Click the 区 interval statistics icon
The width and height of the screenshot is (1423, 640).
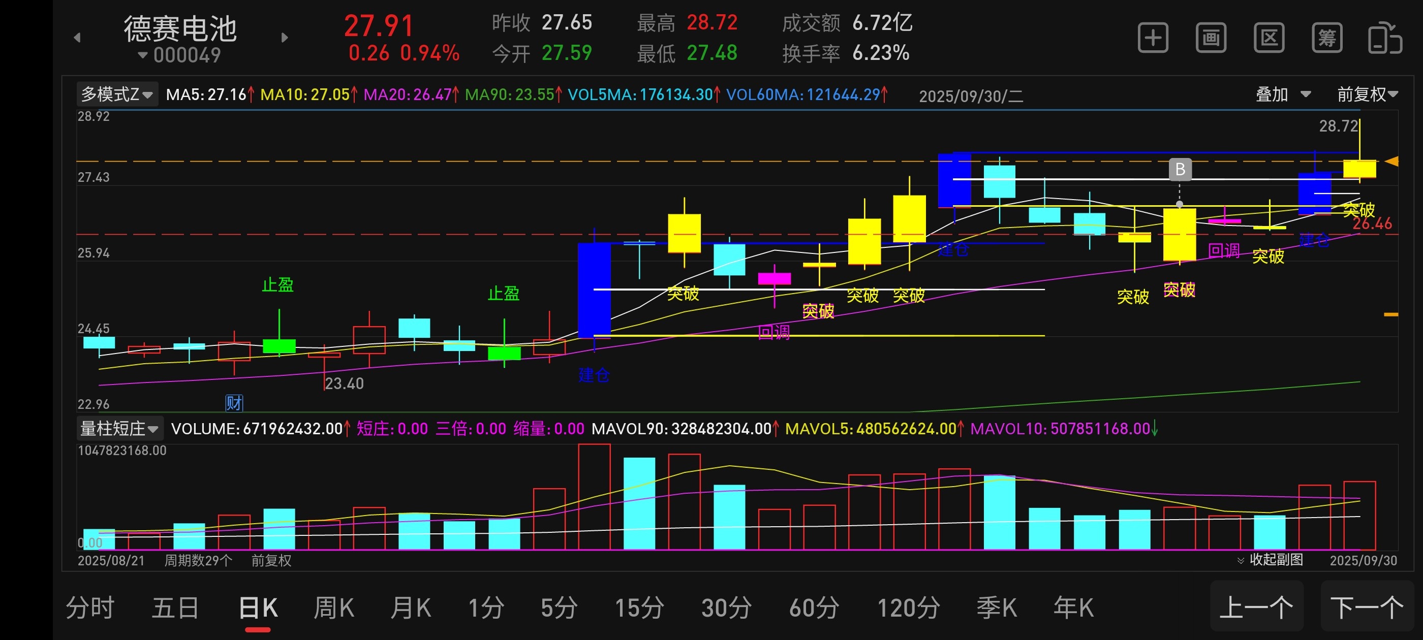pos(1269,38)
